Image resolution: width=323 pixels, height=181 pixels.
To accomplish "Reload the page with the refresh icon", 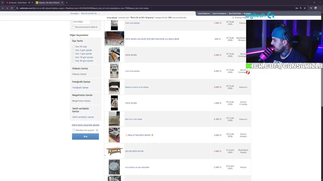I will [x=12, y=8].
